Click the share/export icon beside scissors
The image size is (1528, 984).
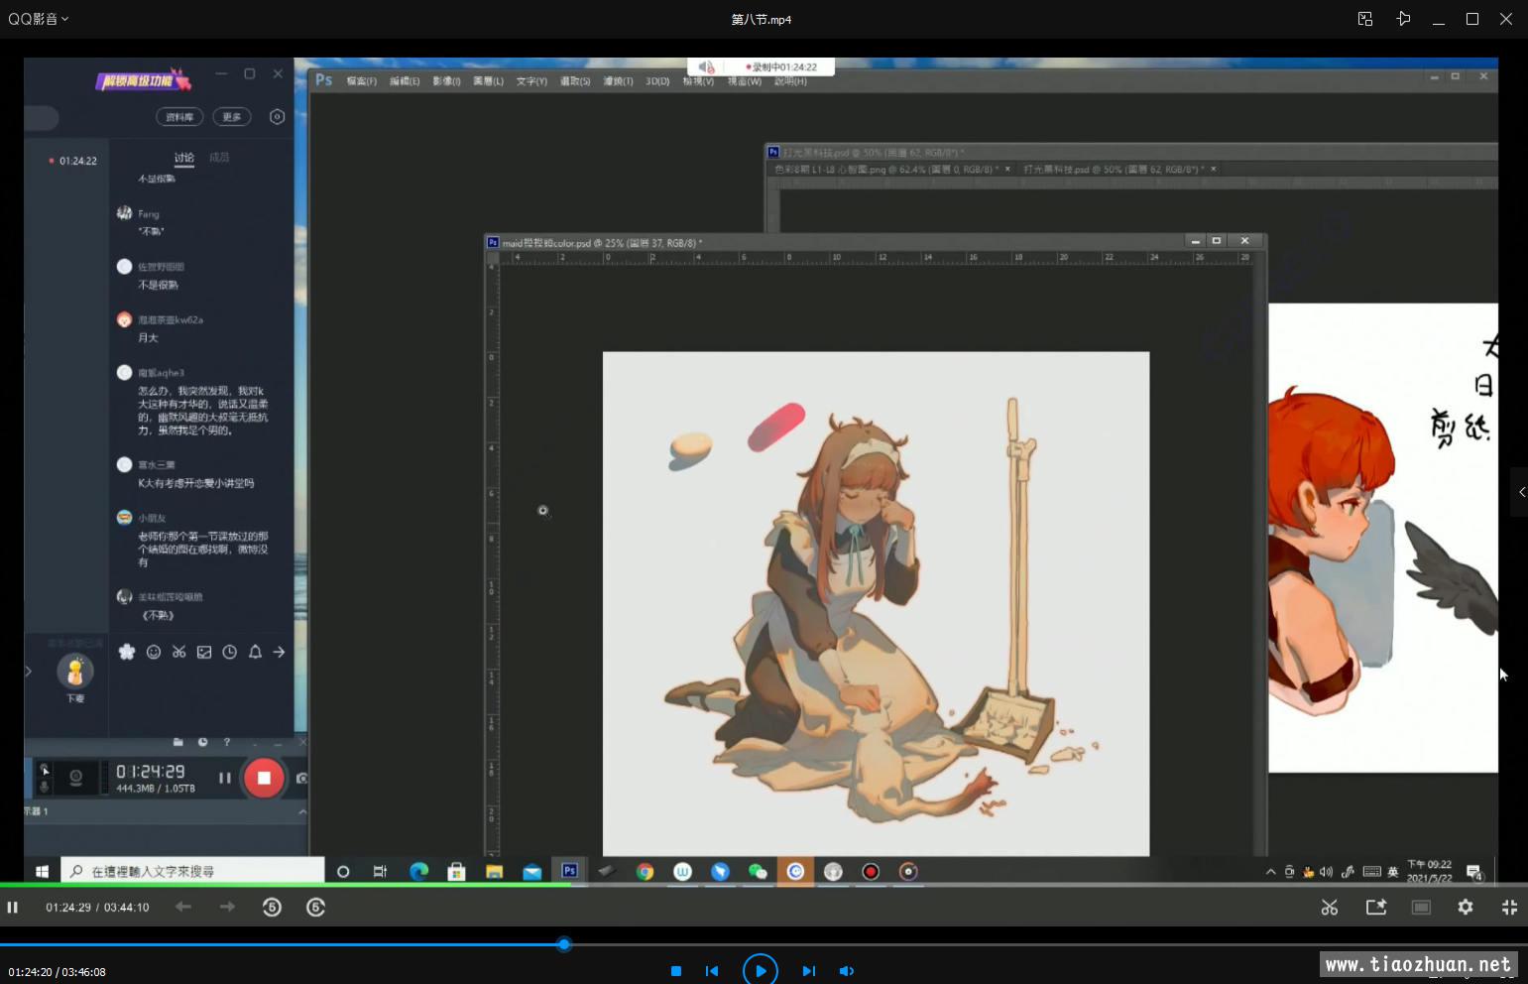coord(1375,907)
